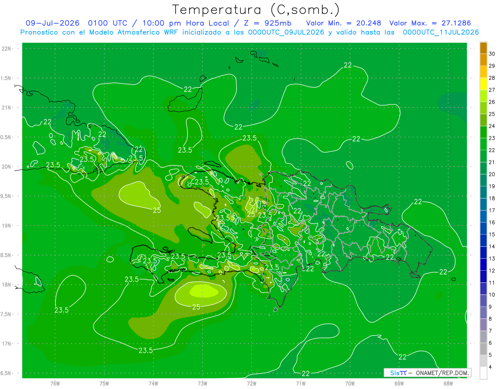Image resolution: width=503 pixels, height=389 pixels.
Task: Click the "19N" latitude axis label
Action: tap(6, 225)
